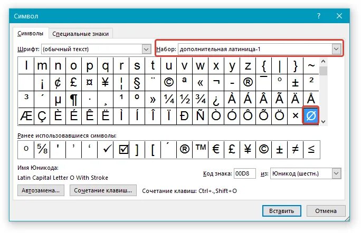This screenshot has height=233, width=361.
Task: Select the inverted exclamation ¡ symbol
Action: 42,82
